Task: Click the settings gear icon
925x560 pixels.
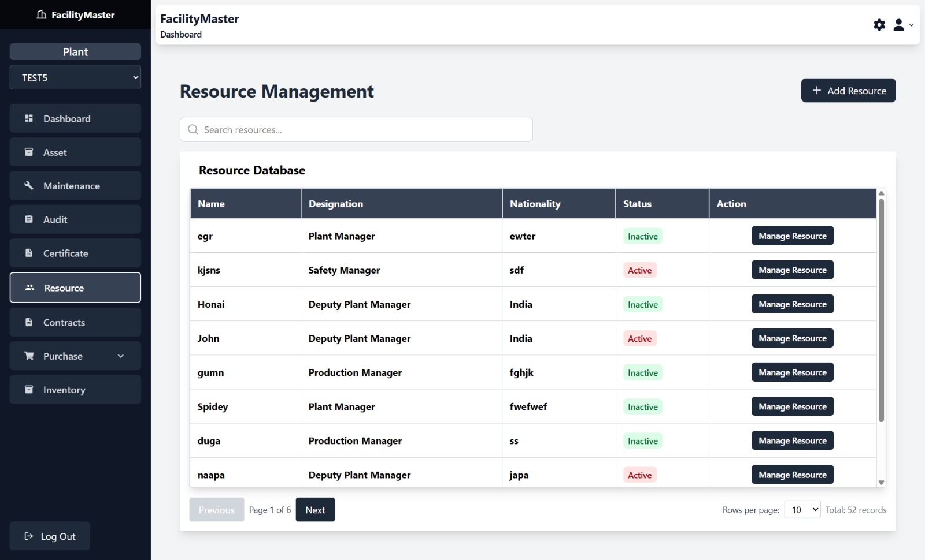Action: [x=879, y=25]
